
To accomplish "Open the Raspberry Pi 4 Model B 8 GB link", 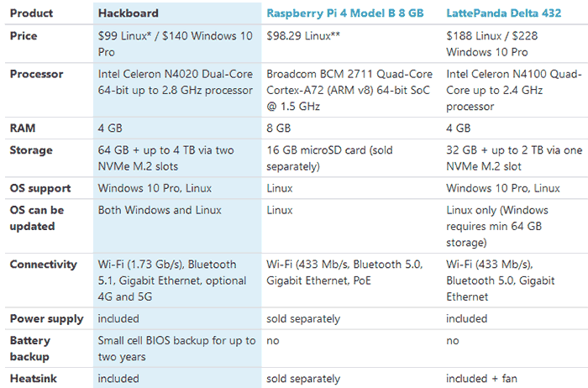I will point(344,13).
